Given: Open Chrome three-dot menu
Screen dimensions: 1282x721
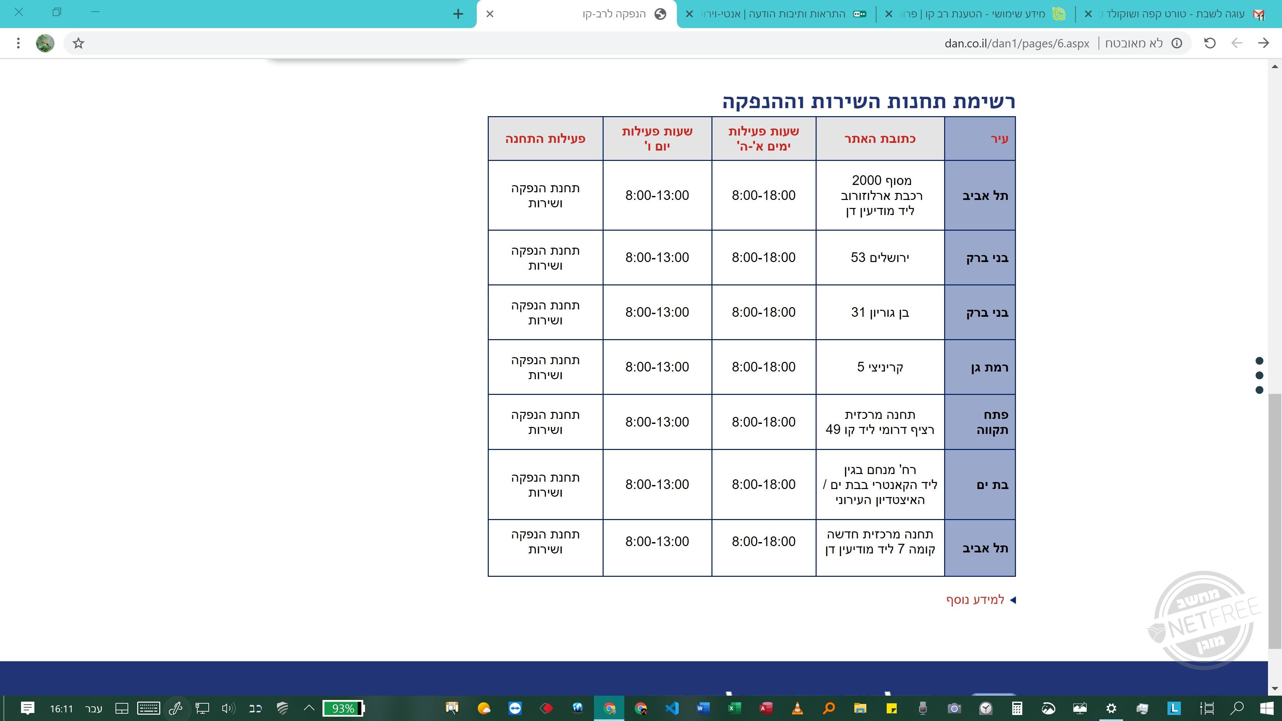Looking at the screenshot, I should click(18, 43).
